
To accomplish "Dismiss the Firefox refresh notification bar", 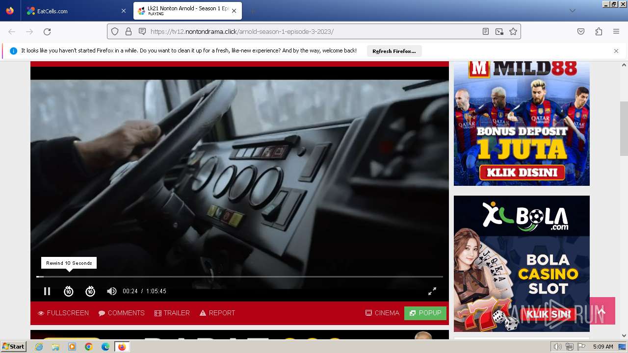I will [x=616, y=51].
